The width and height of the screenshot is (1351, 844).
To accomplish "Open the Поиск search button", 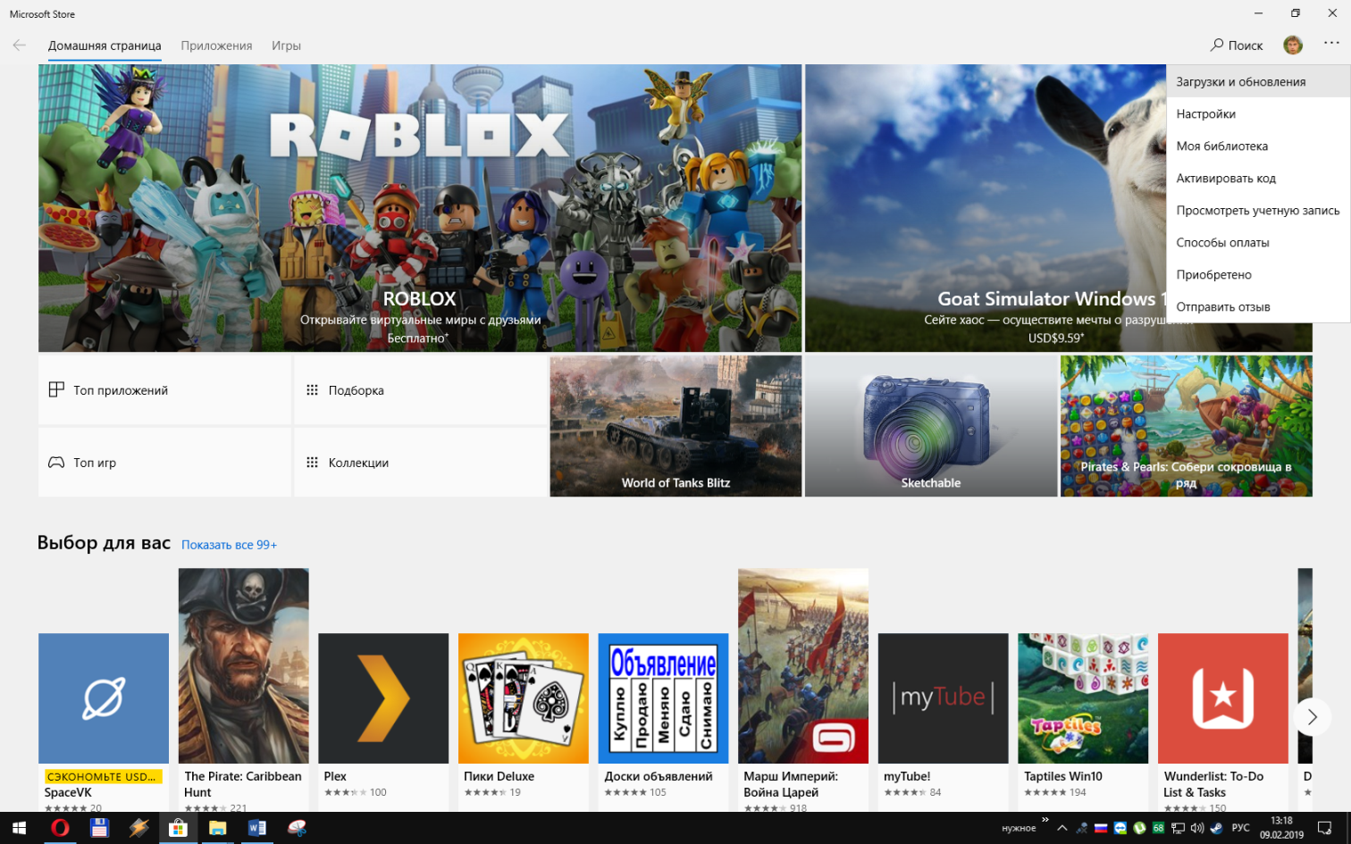I will [1237, 46].
